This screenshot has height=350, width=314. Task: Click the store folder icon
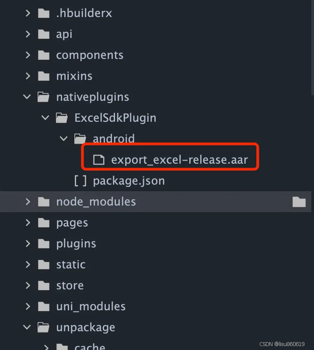pos(43,285)
